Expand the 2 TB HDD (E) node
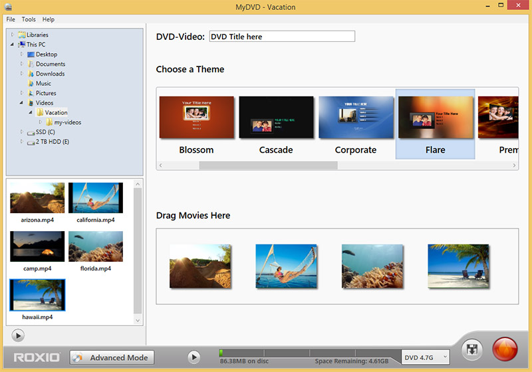The width and height of the screenshot is (532, 372). coord(22,141)
